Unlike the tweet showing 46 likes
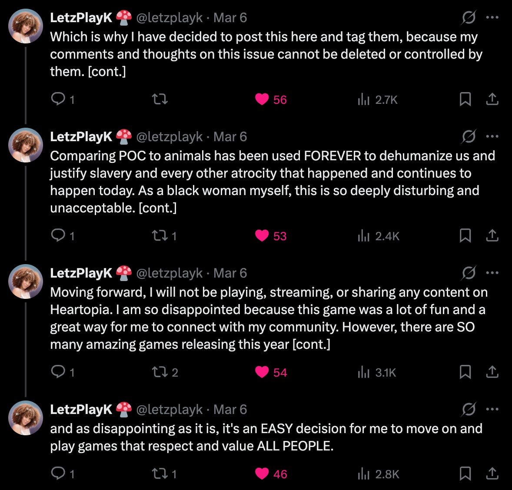The width and height of the screenshot is (512, 490). 271,473
